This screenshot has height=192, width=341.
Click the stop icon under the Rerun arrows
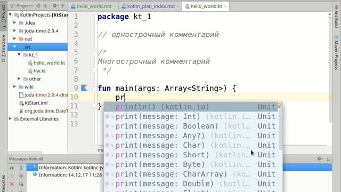click(x=12, y=176)
